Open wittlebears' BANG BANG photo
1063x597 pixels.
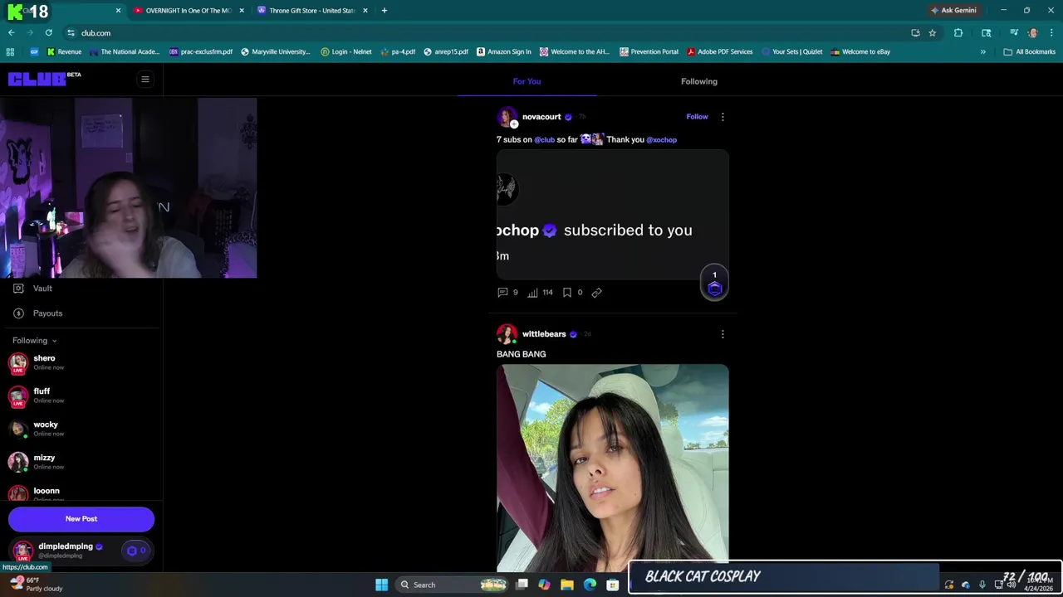coord(613,468)
